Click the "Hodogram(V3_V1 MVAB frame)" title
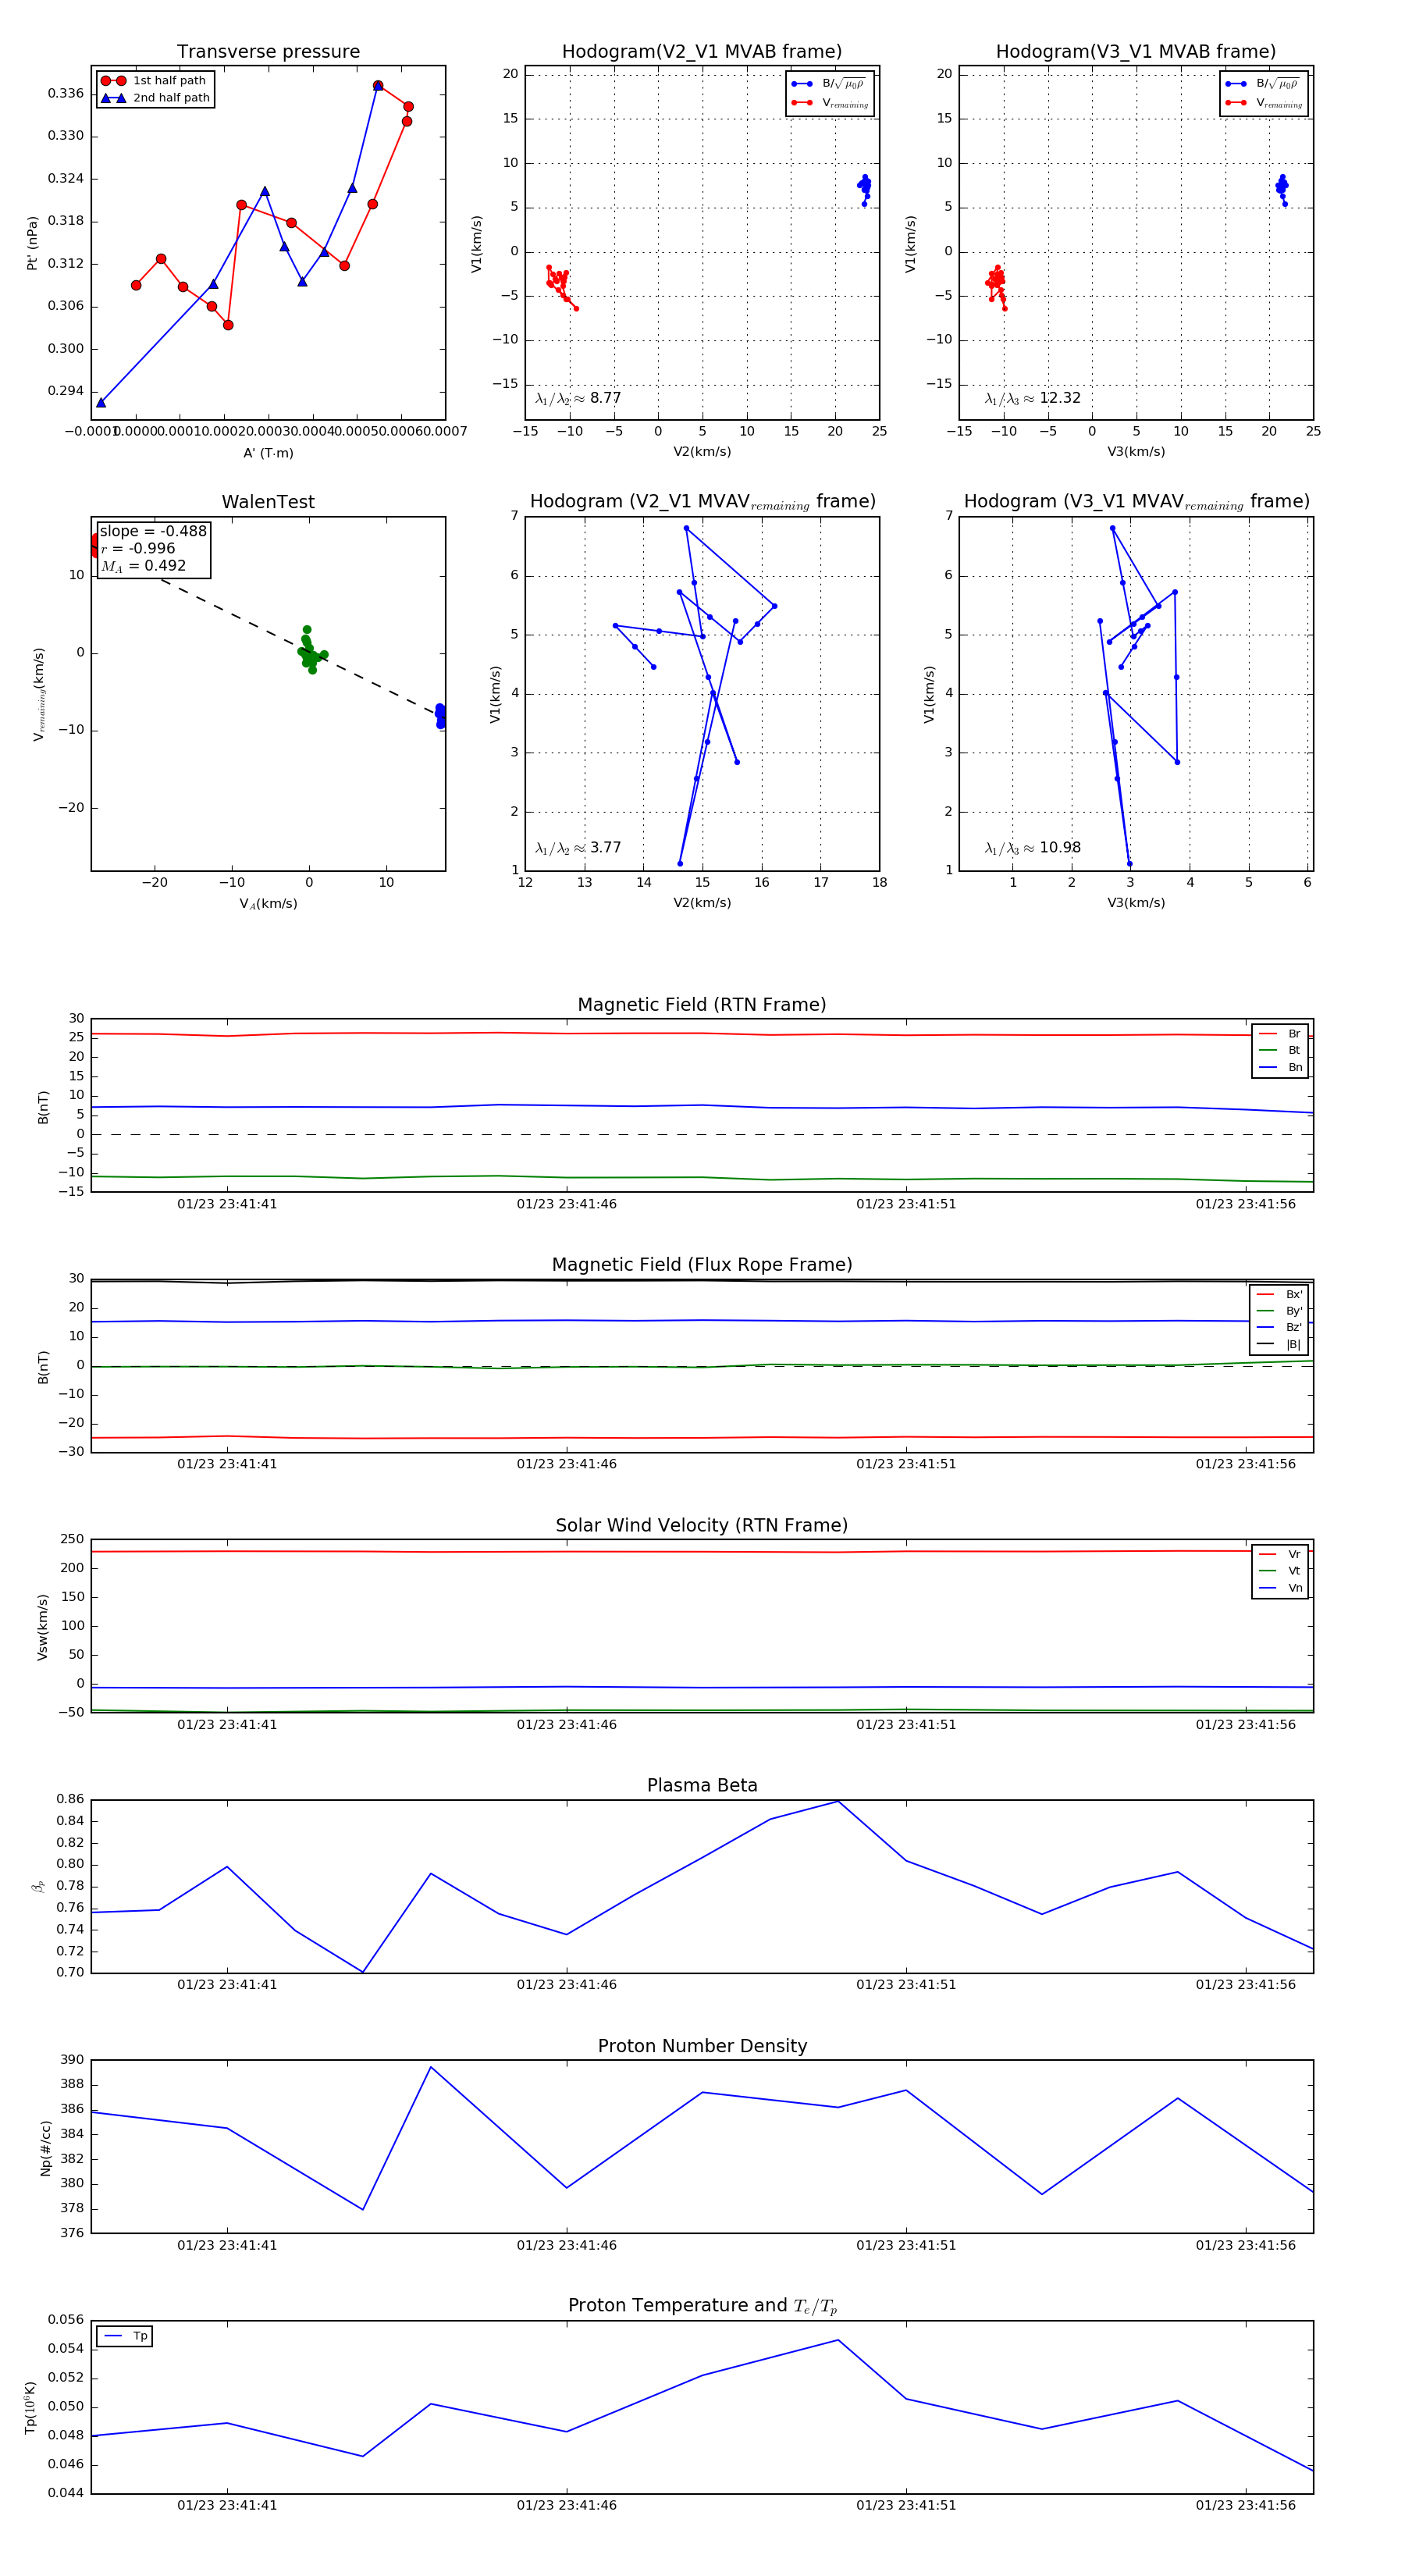The width and height of the screenshot is (1405, 2576). click(x=1136, y=52)
